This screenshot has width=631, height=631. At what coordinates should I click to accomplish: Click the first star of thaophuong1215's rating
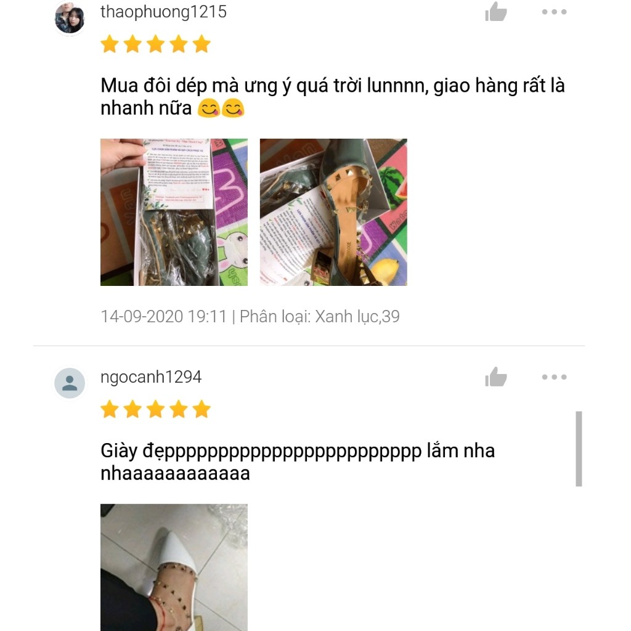pyautogui.click(x=110, y=44)
